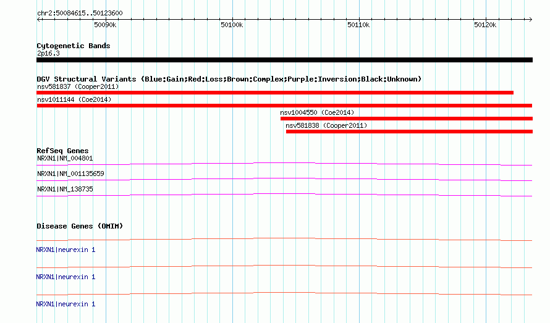Open the first NRXN1|neurexin 1 OMIM link
Viewport: 550px width, 323px height.
(x=66, y=250)
